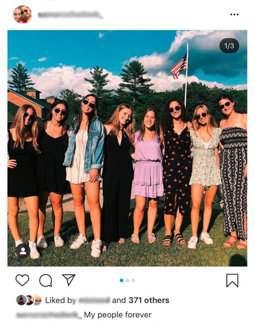Tap first liker avatar thumbnail
The width and height of the screenshot is (255, 324).
coord(21,300)
